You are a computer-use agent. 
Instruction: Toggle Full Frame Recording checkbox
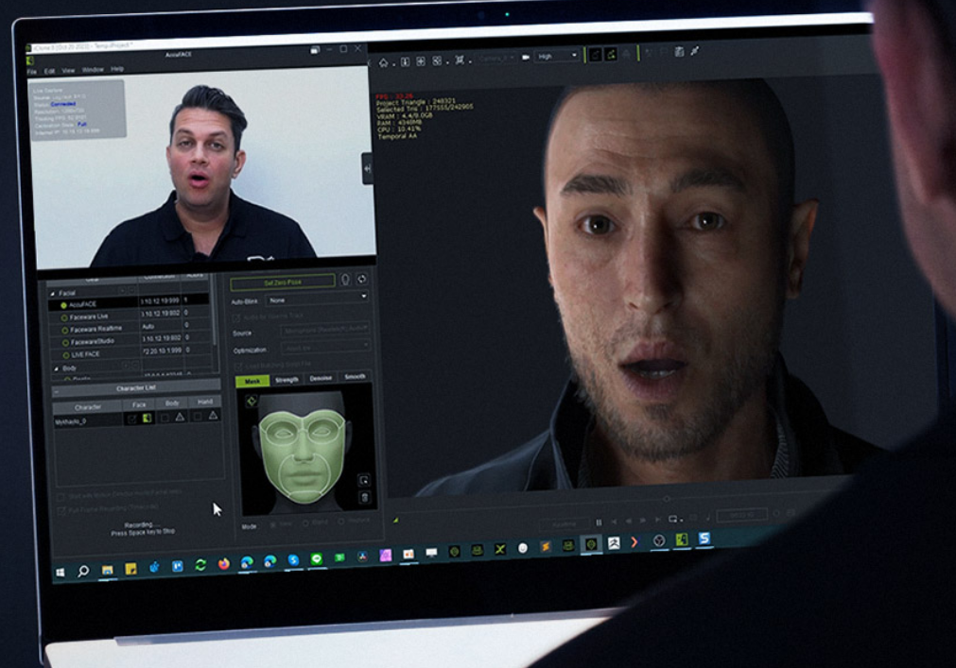pyautogui.click(x=61, y=510)
